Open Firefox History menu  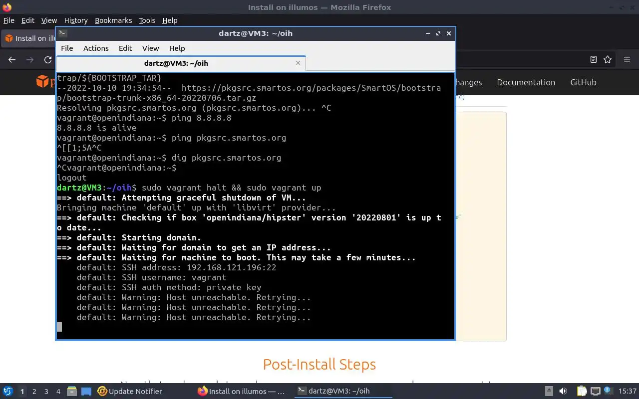pyautogui.click(x=76, y=20)
